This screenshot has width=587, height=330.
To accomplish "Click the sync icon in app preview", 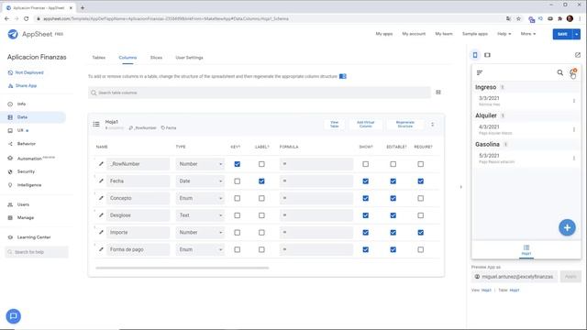I will click(x=573, y=72).
